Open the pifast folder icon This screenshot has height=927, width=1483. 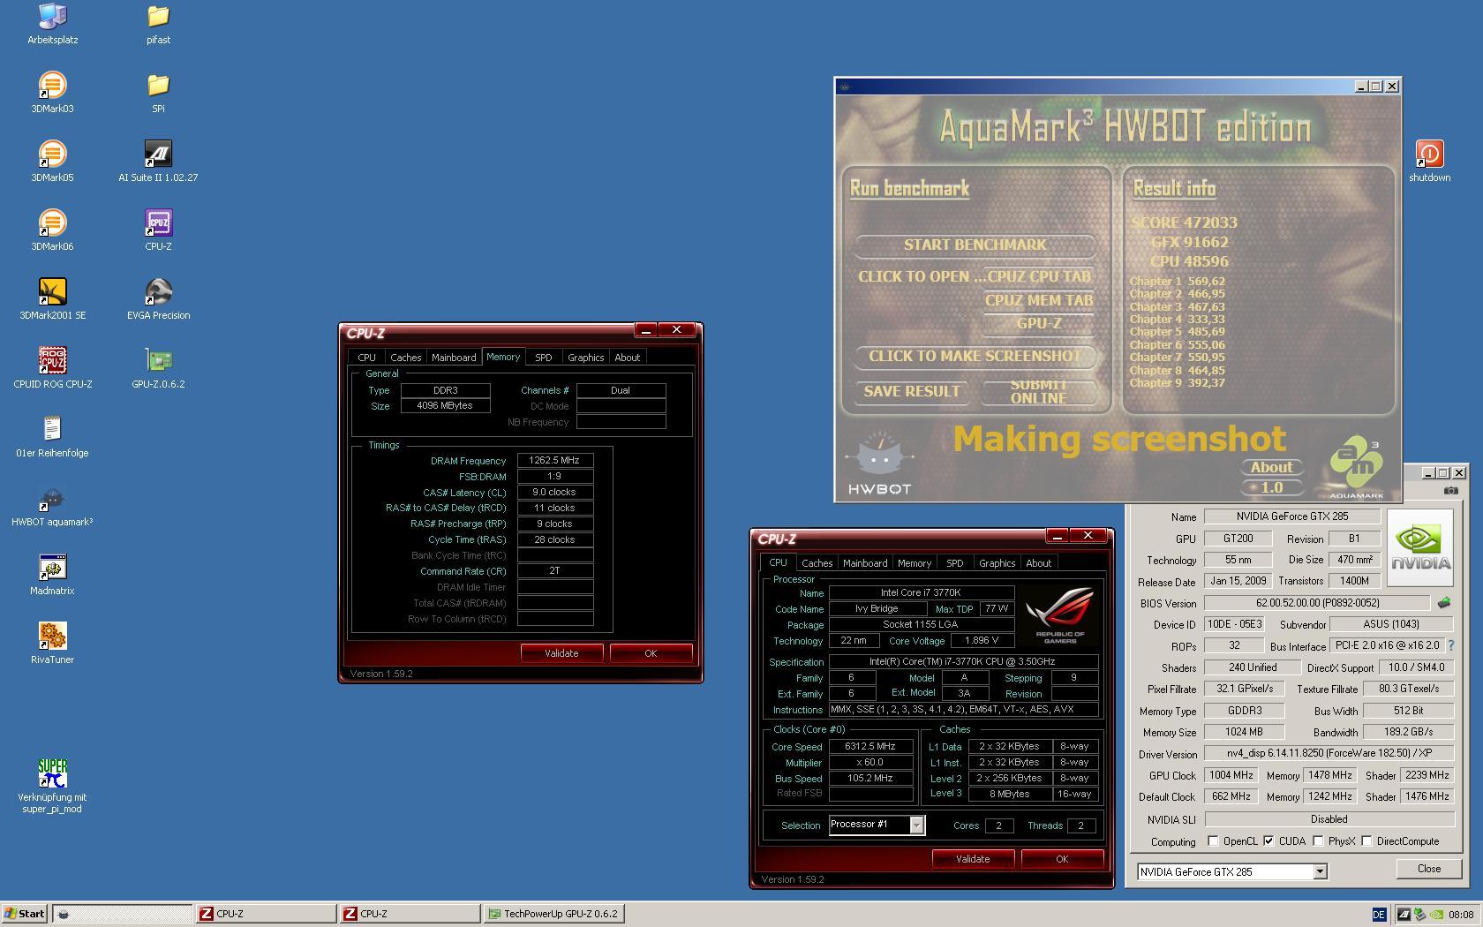point(158,16)
